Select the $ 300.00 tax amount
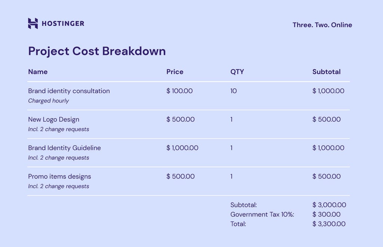The height and width of the screenshot is (247, 383). tap(326, 214)
